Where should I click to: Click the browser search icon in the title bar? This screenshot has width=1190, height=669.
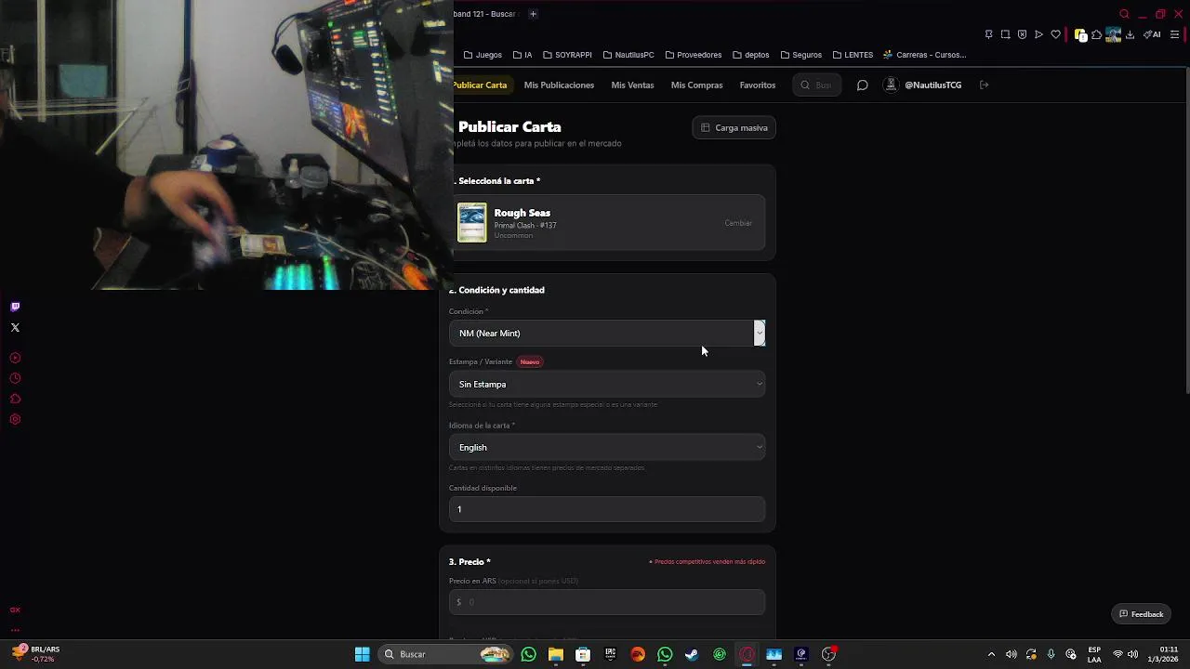[1124, 14]
